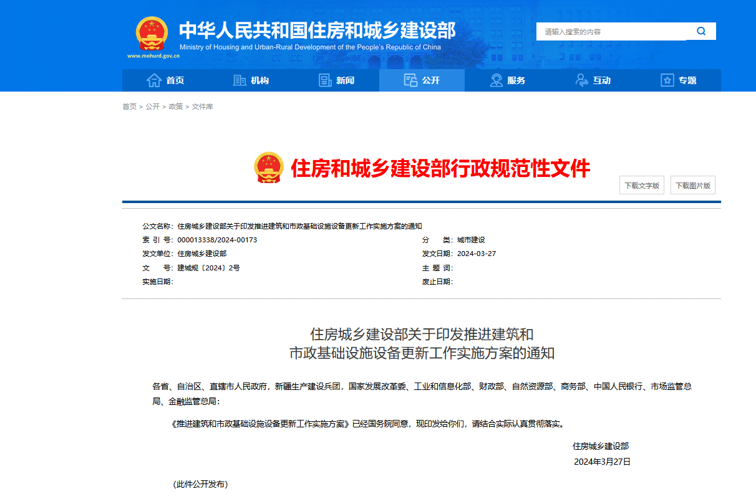Click the person icon beside 服务
Viewport: 756px width, 504px height.
click(x=497, y=80)
